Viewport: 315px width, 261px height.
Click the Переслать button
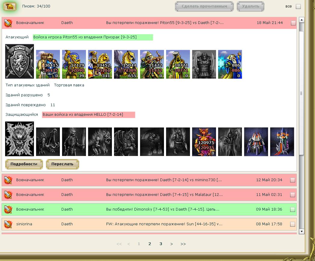(x=62, y=164)
